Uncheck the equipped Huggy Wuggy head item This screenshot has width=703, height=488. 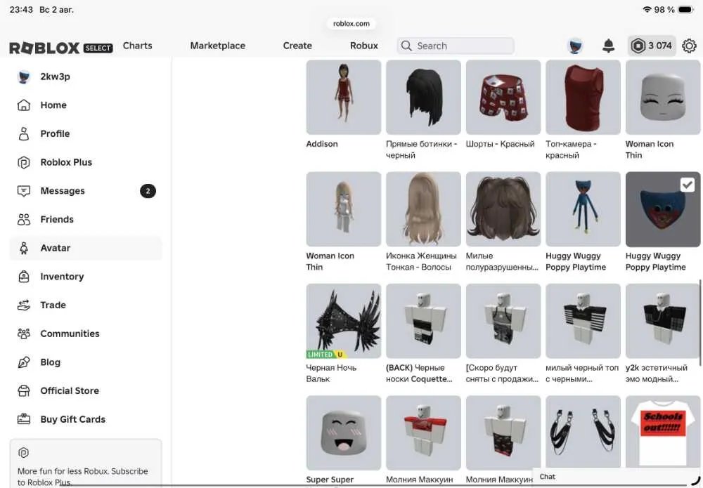688,185
